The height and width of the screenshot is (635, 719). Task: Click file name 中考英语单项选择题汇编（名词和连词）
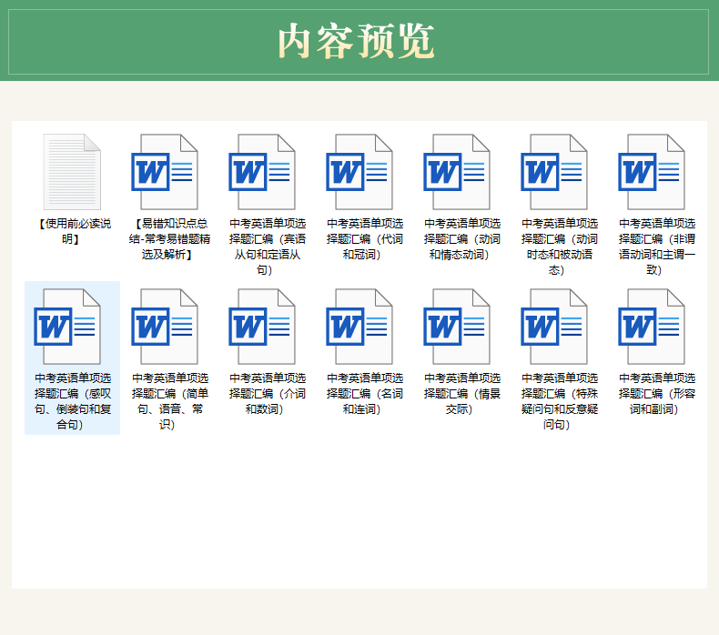(365, 393)
